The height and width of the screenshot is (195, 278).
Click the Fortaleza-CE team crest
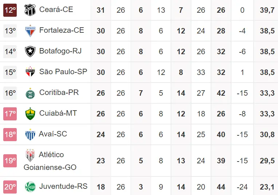(30, 31)
